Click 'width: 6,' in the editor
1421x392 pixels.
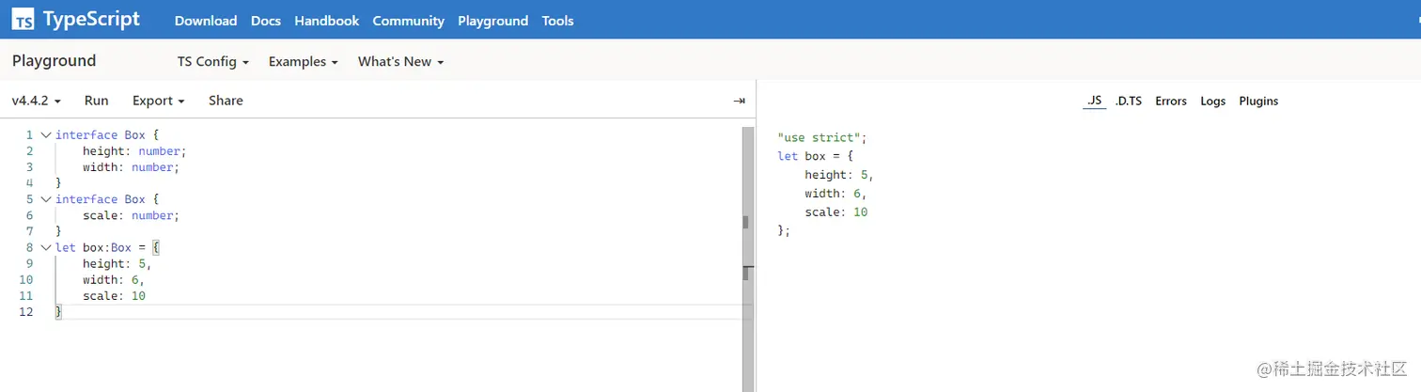[x=114, y=280]
